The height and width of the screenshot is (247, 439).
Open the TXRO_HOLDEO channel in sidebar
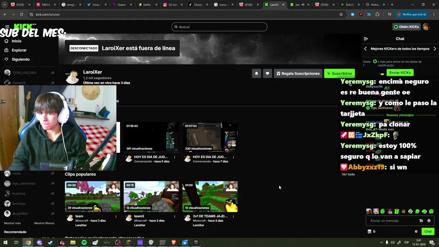pyautogui.click(x=29, y=73)
